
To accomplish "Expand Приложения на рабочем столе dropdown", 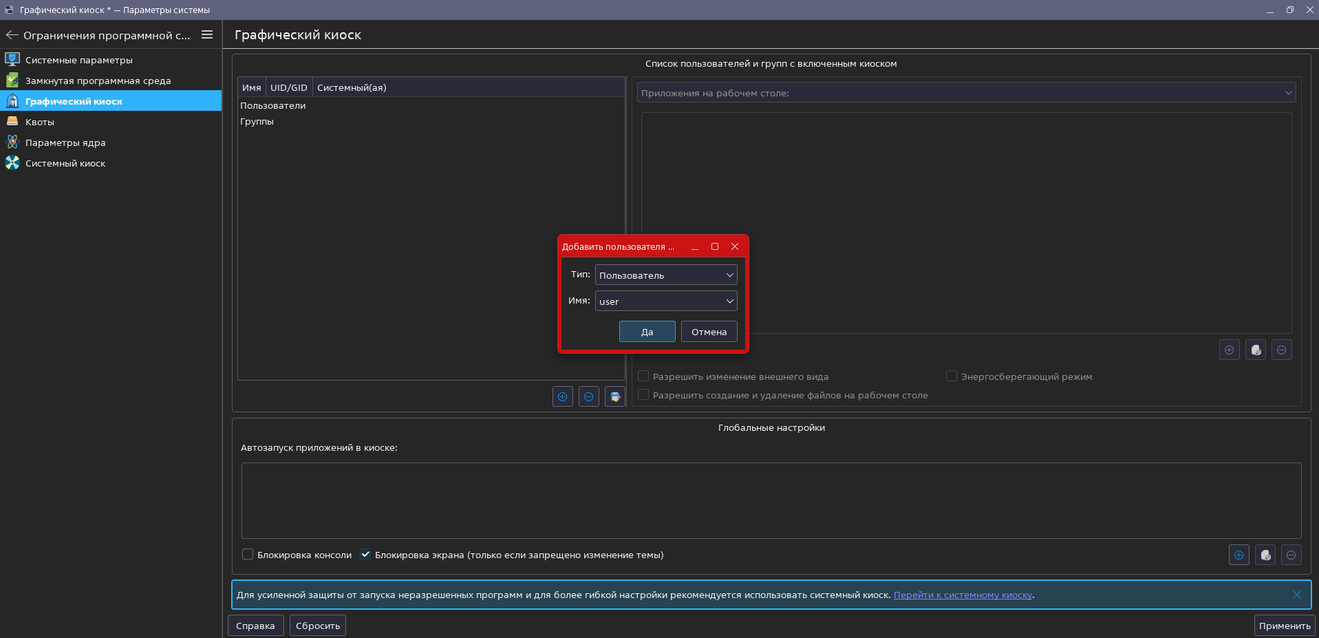I will tap(966, 92).
